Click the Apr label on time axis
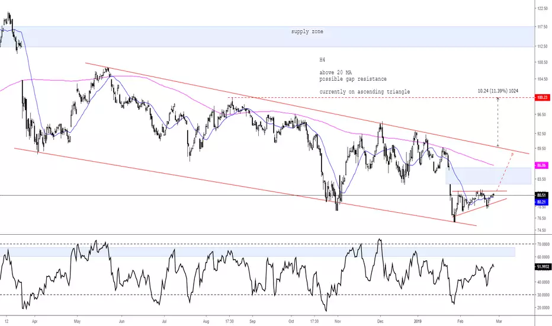The image size is (552, 326). [34, 321]
